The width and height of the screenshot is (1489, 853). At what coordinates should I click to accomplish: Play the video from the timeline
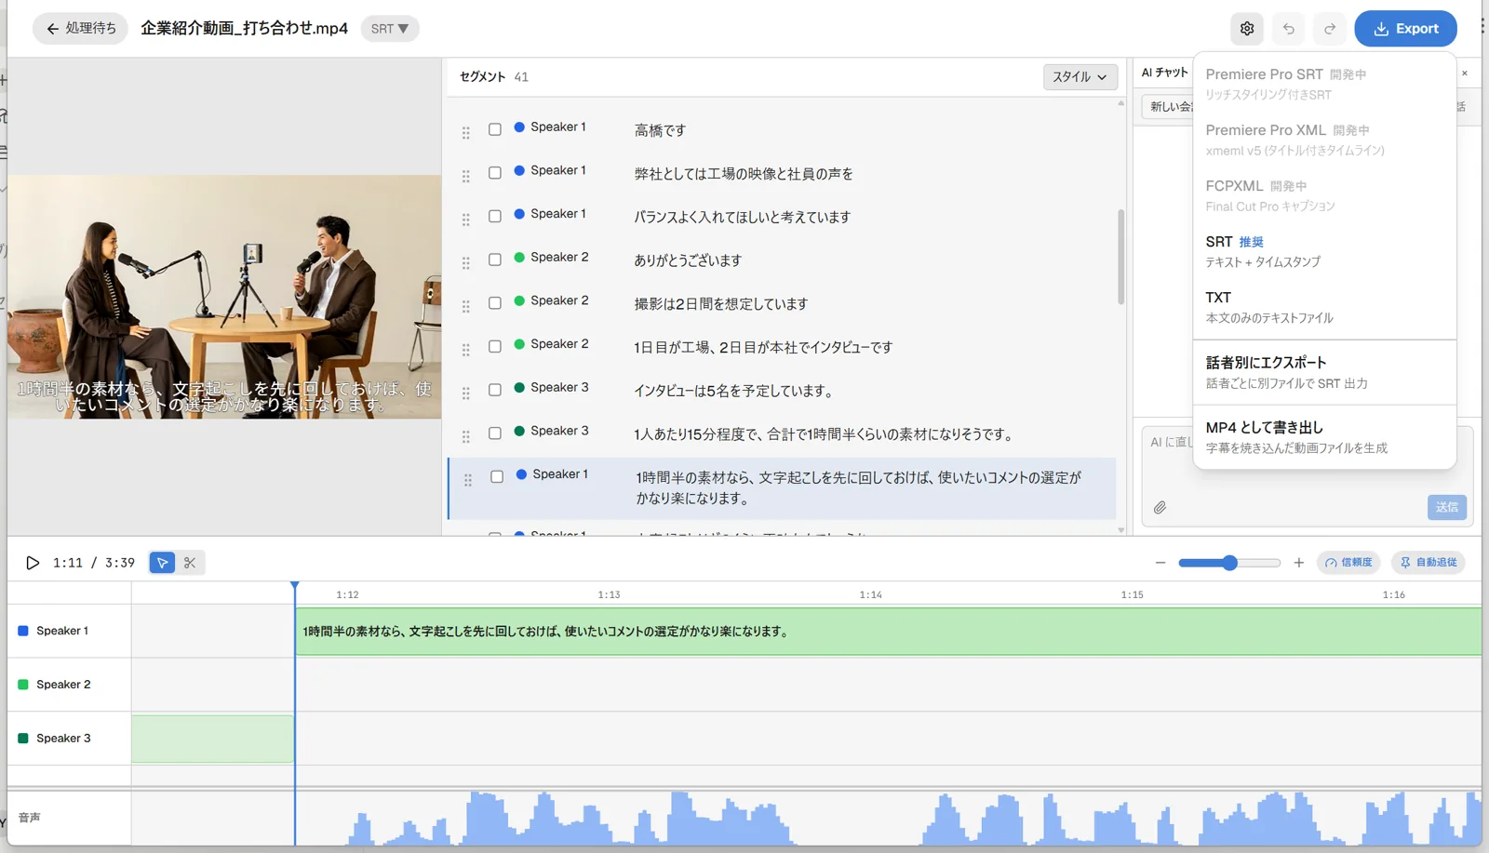[x=33, y=563]
